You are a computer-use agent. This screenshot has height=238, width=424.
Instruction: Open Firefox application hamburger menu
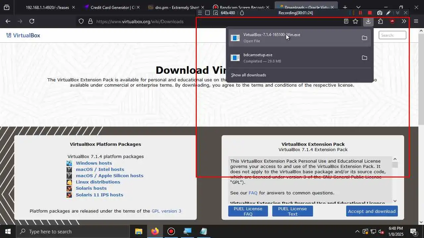[416, 21]
